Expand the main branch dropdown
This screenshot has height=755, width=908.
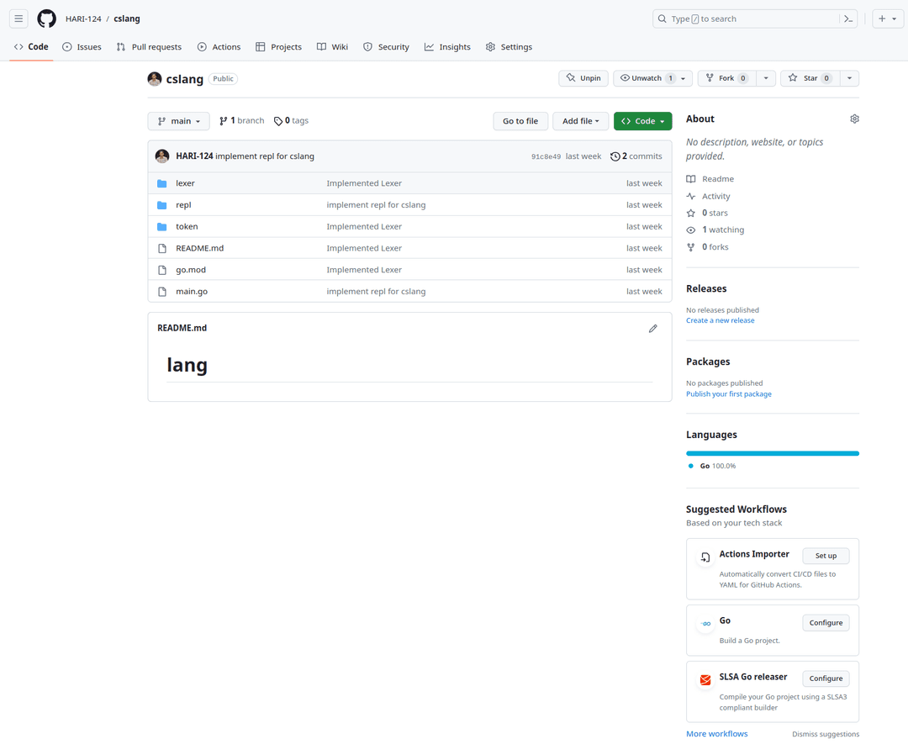tap(178, 121)
